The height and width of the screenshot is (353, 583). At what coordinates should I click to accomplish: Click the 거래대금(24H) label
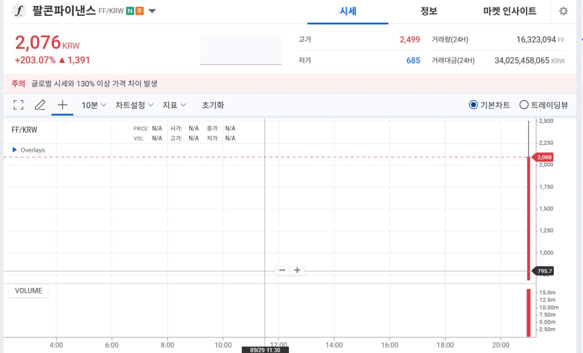[453, 61]
